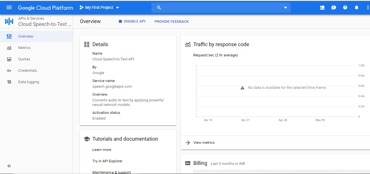Click the Apr 14 date label on chart
370x174 pixels.
pos(208,120)
